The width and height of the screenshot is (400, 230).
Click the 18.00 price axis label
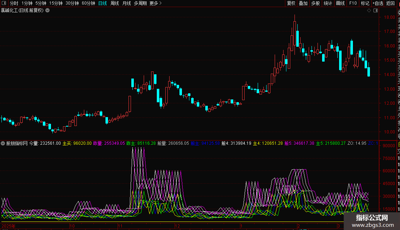[389, 17]
